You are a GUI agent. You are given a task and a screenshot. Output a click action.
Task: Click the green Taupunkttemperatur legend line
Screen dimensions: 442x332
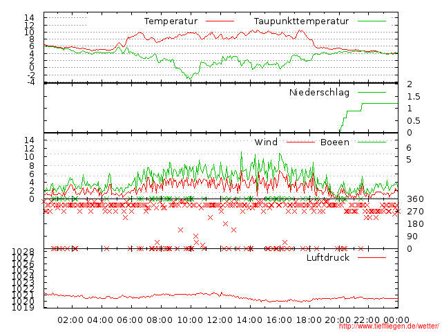point(372,21)
